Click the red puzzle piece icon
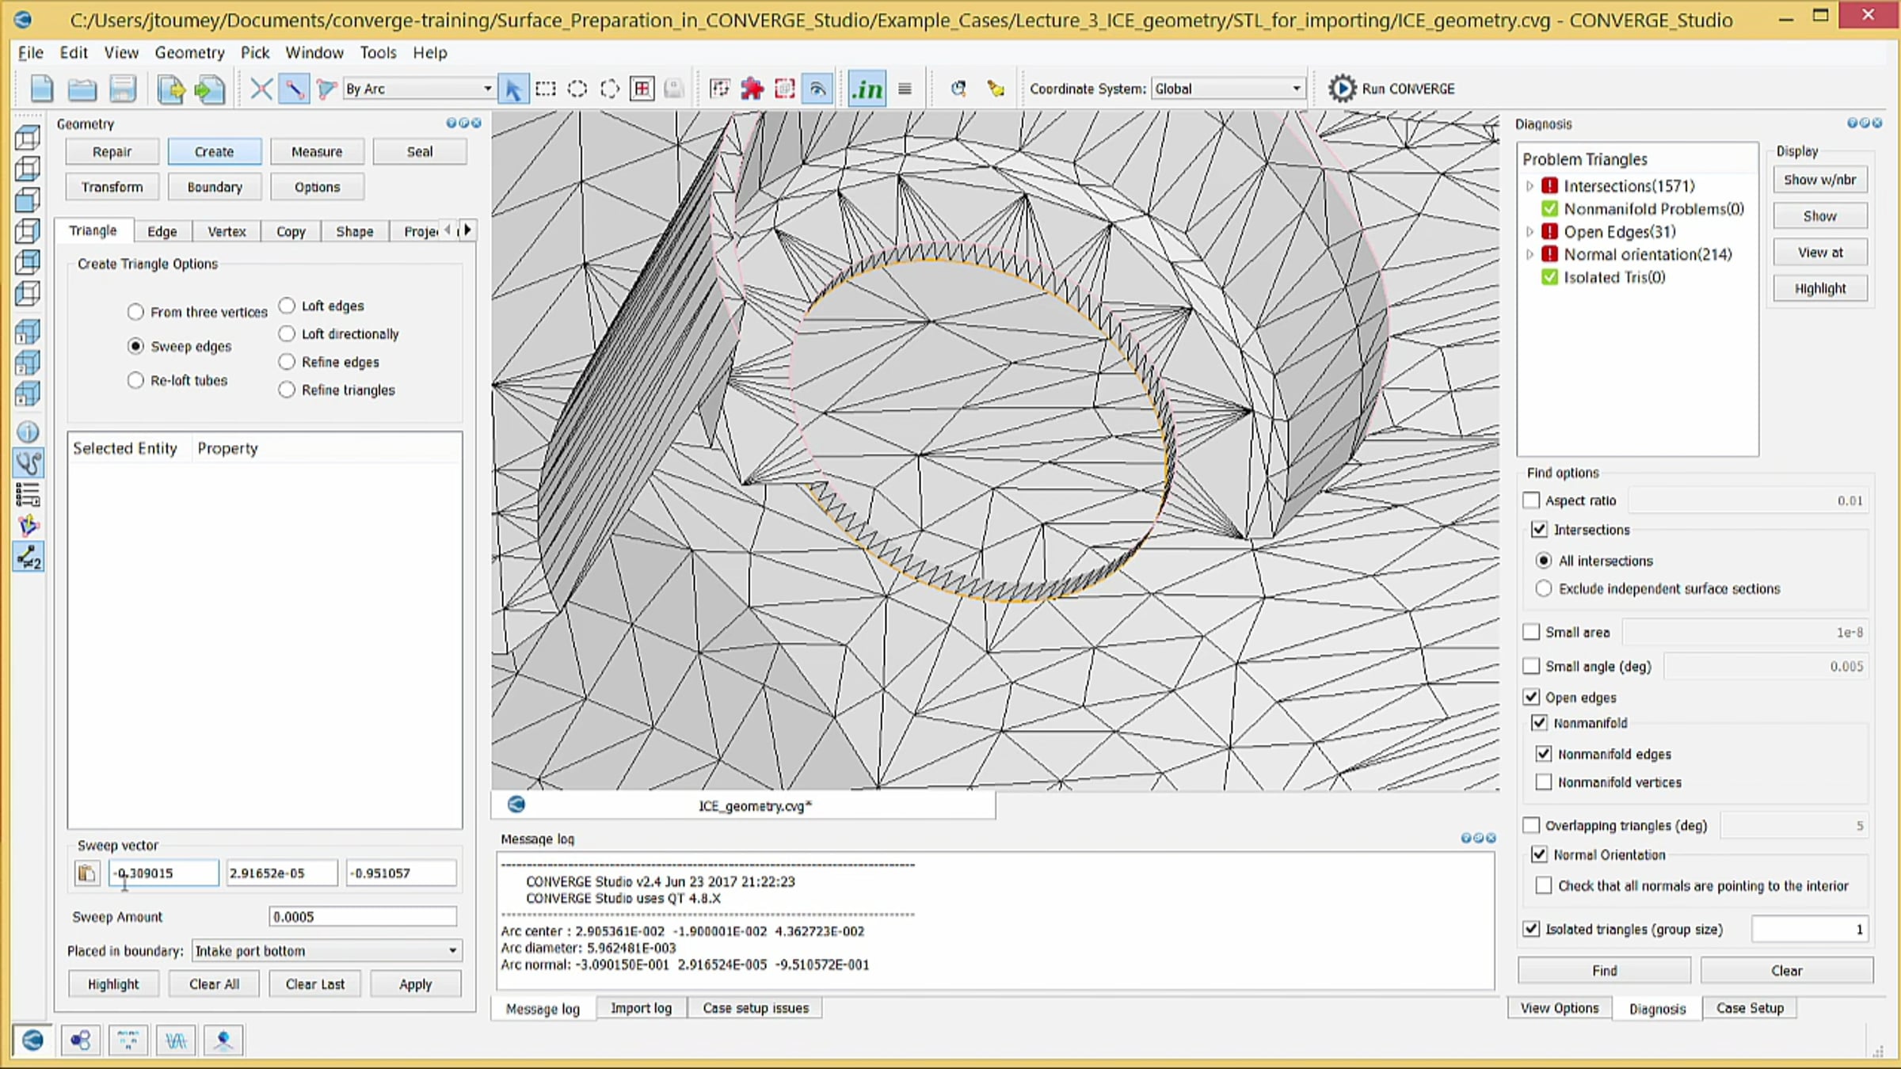This screenshot has height=1069, width=1901. click(752, 89)
